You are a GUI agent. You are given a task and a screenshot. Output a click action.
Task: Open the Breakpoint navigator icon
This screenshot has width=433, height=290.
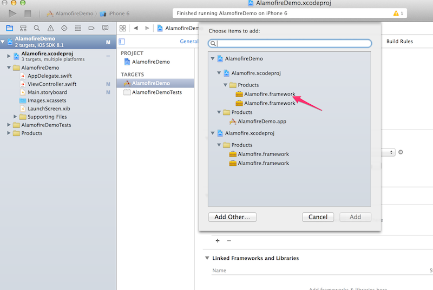(x=91, y=28)
